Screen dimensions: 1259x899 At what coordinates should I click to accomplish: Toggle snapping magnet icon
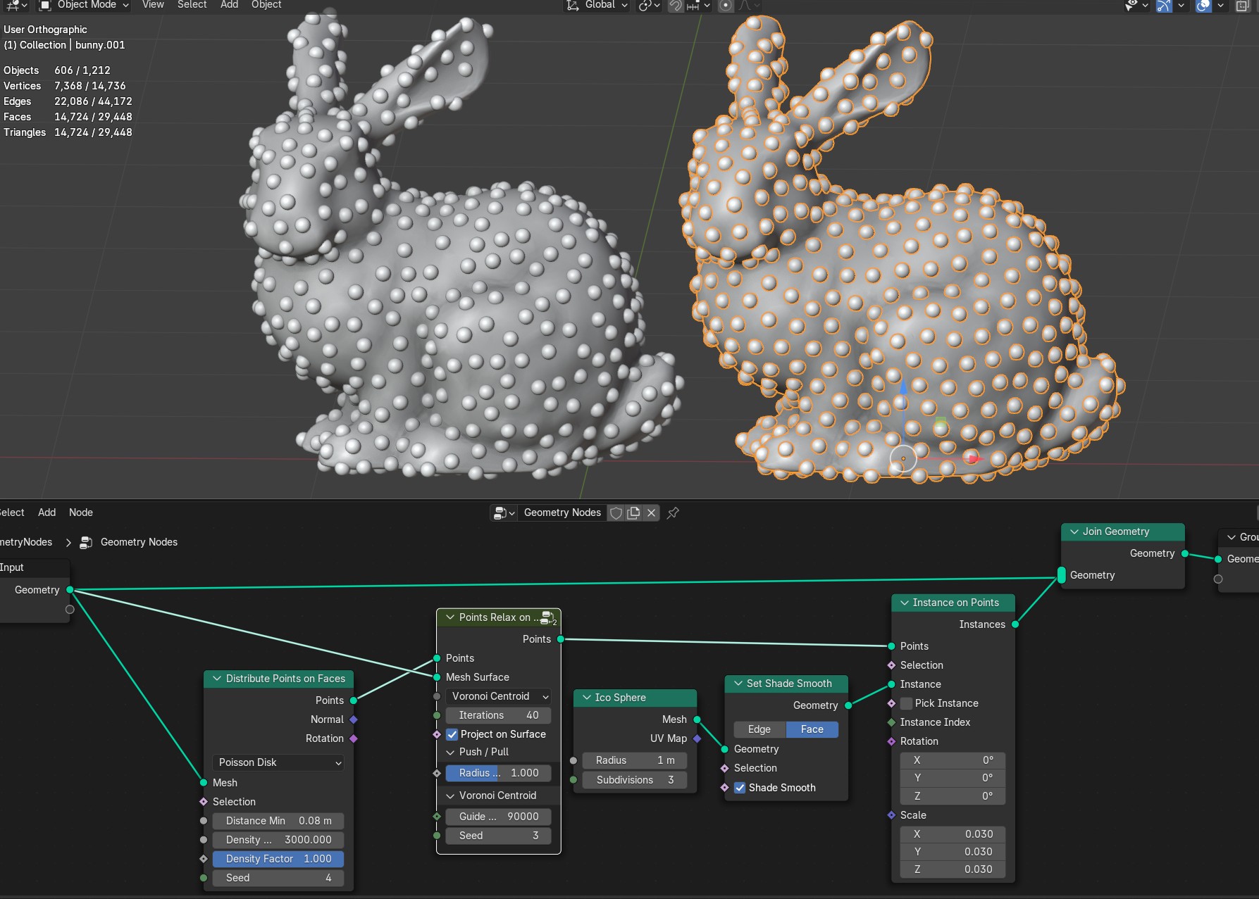point(675,5)
